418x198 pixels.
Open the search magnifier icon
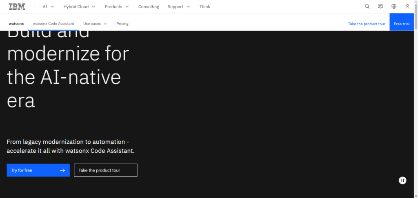tap(367, 7)
